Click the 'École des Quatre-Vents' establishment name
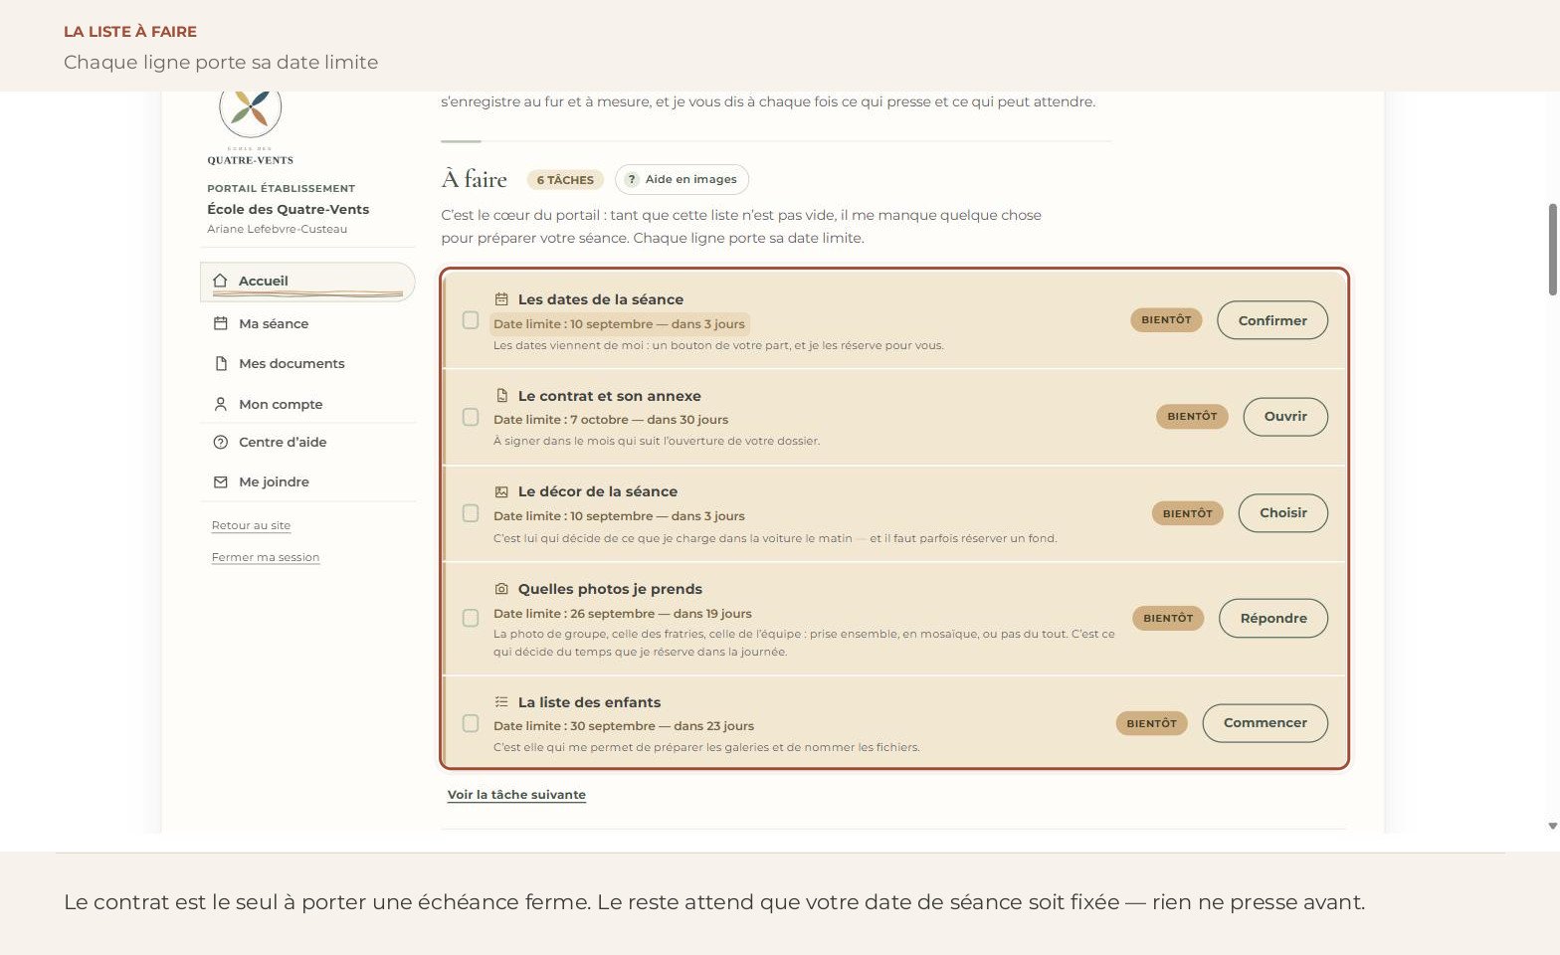 pos(288,209)
